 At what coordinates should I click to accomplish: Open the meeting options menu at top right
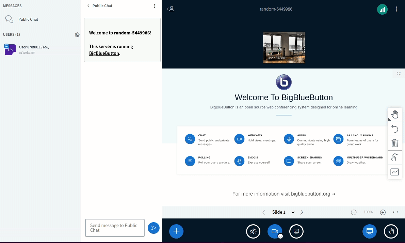[396, 9]
